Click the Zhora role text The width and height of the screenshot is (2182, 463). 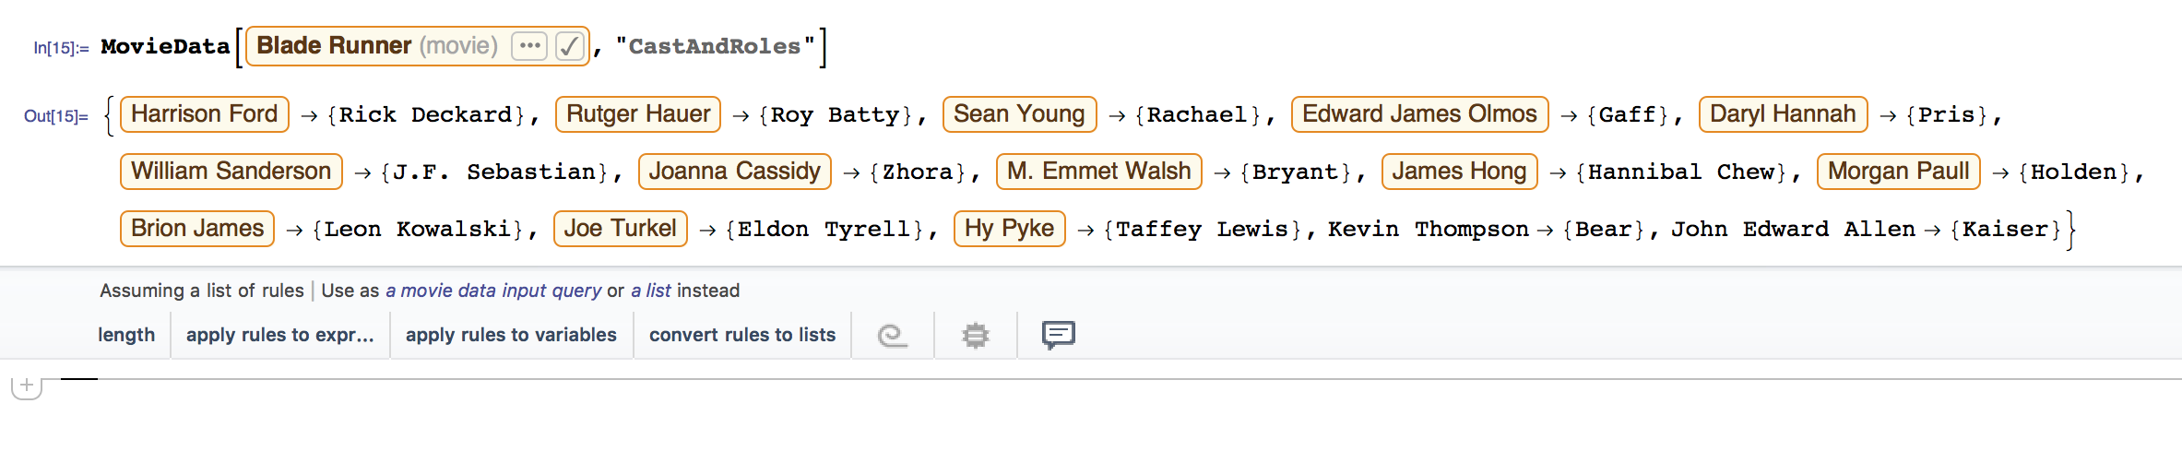pos(918,172)
